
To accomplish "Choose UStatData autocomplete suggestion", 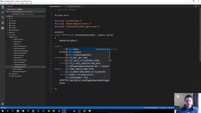I will pyautogui.click(x=87, y=49).
